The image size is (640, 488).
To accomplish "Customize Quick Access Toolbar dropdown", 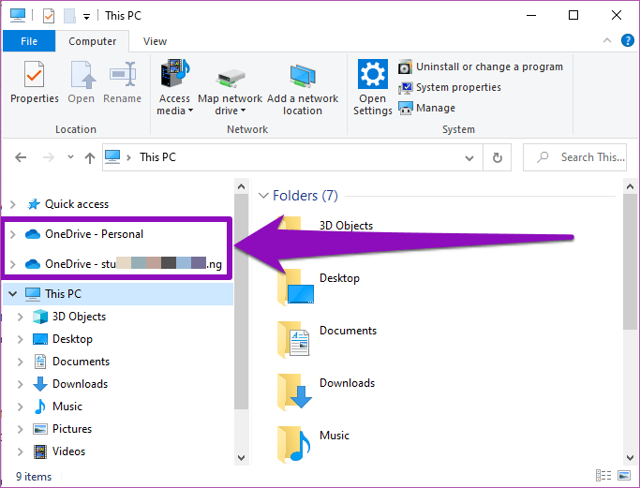I will [86, 16].
